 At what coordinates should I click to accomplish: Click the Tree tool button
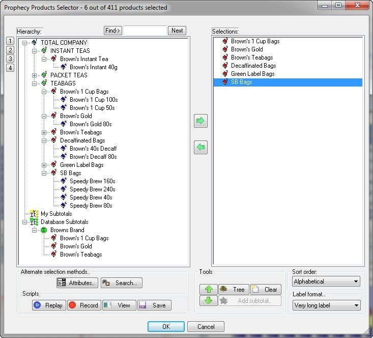[x=234, y=289]
